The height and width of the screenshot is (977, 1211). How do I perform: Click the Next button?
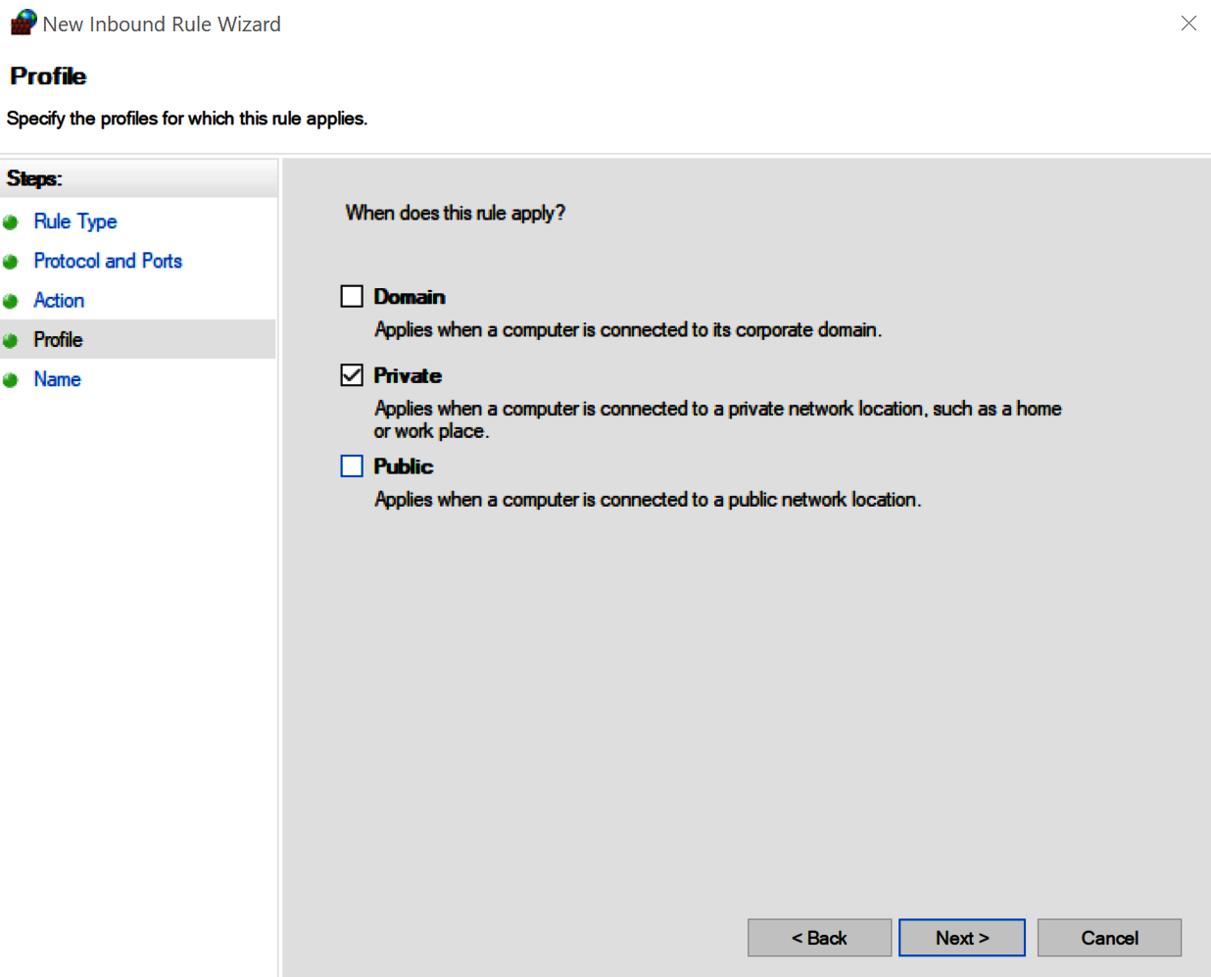(x=961, y=937)
